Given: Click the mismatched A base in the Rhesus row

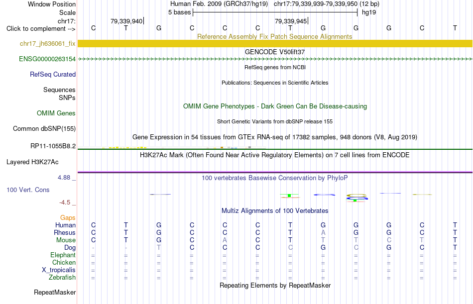Looking at the screenshot, I should (x=323, y=232).
